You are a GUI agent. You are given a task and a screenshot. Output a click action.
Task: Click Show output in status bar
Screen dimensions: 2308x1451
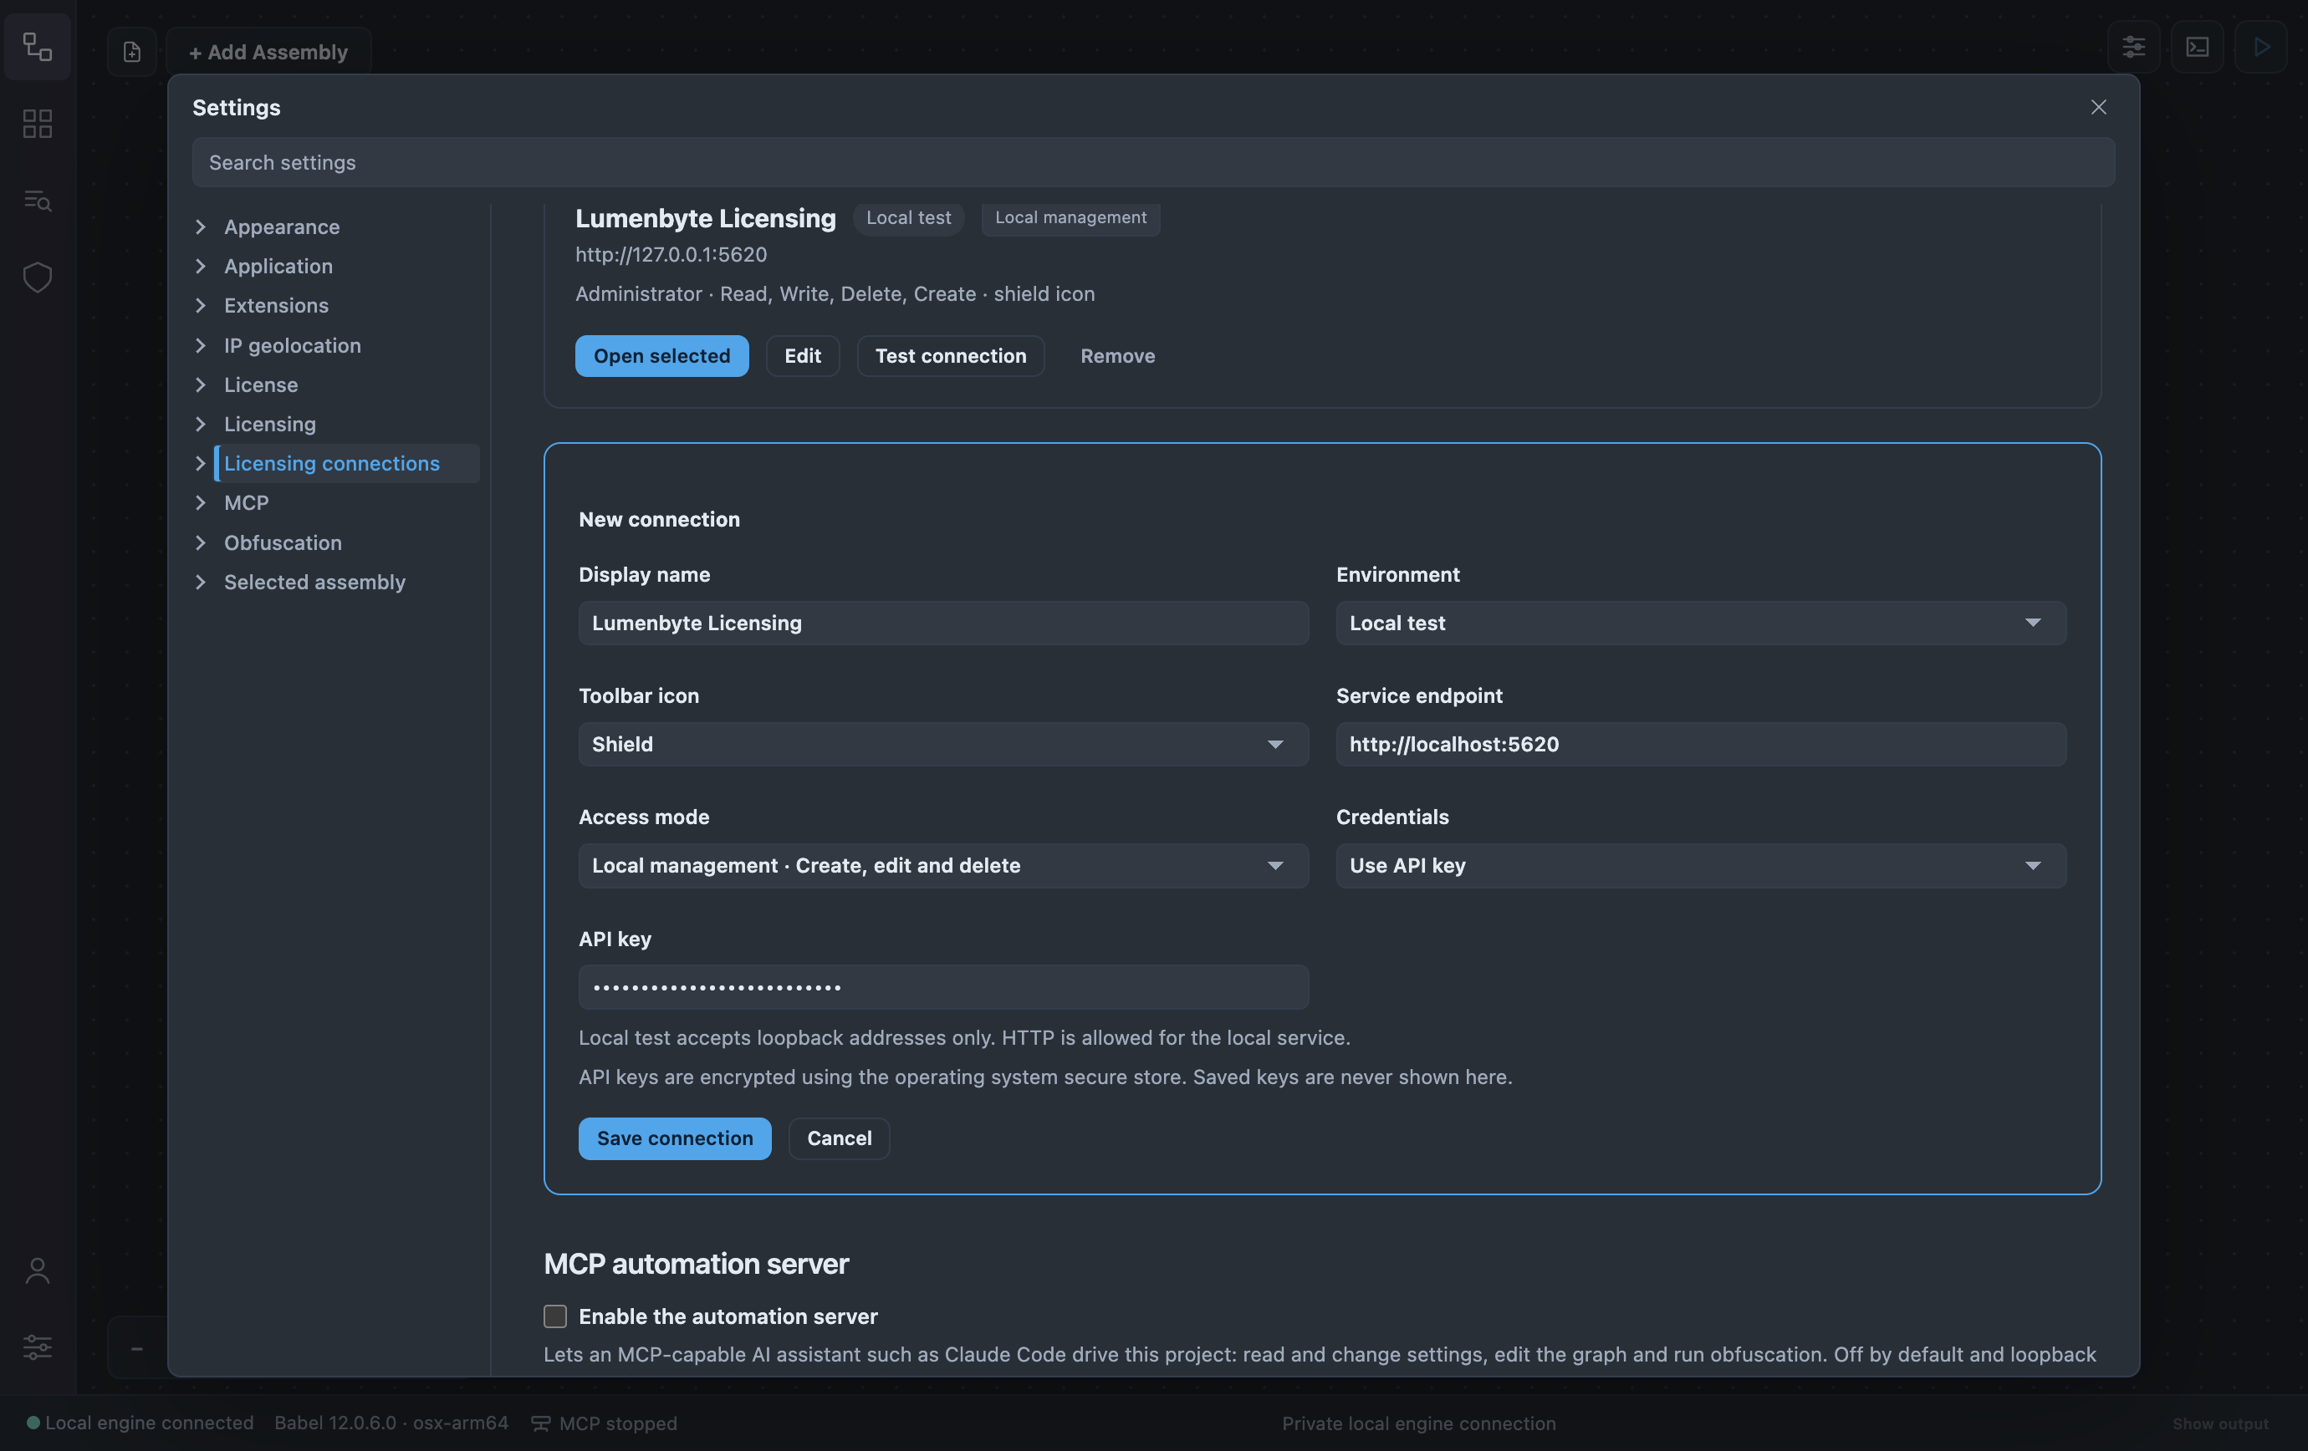(x=2220, y=1423)
